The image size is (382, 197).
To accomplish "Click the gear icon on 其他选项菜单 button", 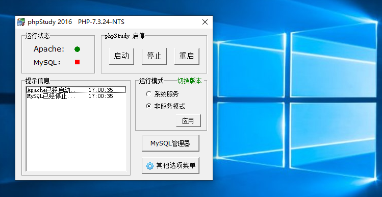I will tap(149, 166).
